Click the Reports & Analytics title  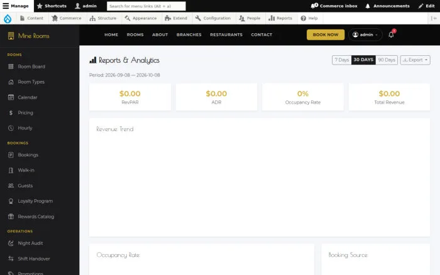pyautogui.click(x=124, y=60)
